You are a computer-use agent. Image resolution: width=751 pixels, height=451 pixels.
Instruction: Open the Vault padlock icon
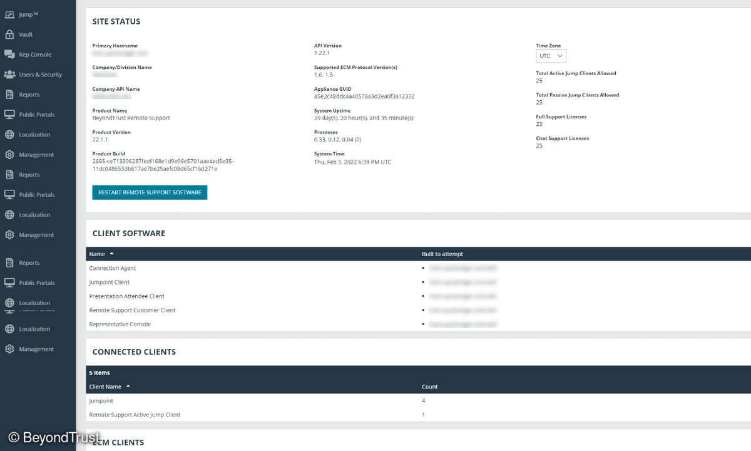pos(9,34)
